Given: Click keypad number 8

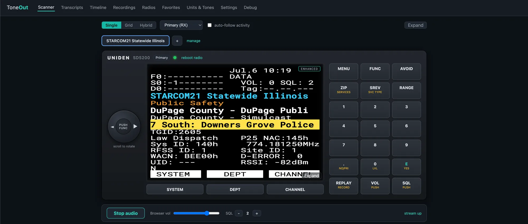Looking at the screenshot, I should [x=375, y=148].
